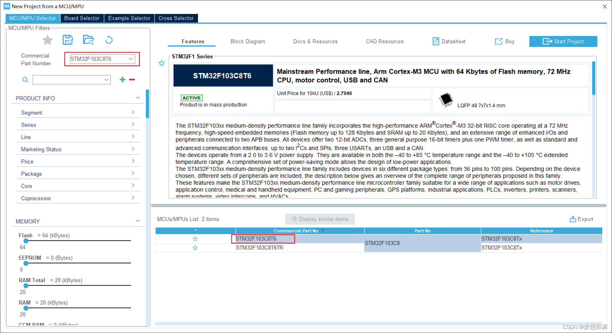Select the CAD Resources tab

pyautogui.click(x=385, y=41)
